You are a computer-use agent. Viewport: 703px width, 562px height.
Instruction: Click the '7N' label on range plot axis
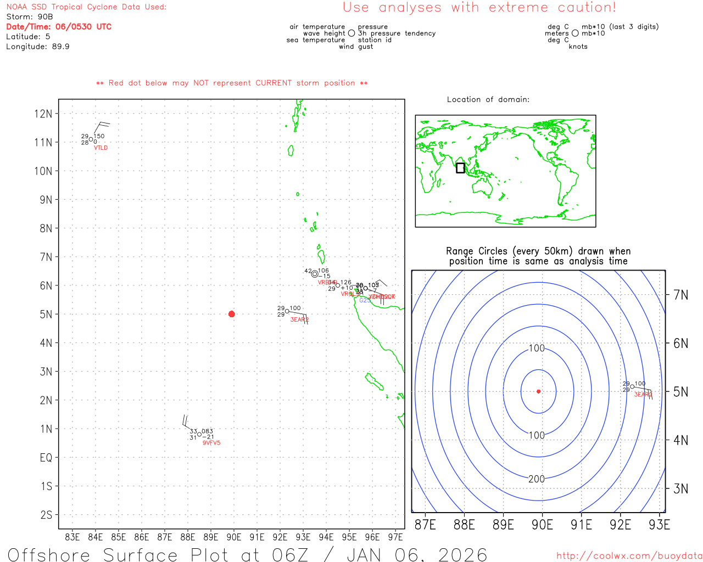[680, 295]
